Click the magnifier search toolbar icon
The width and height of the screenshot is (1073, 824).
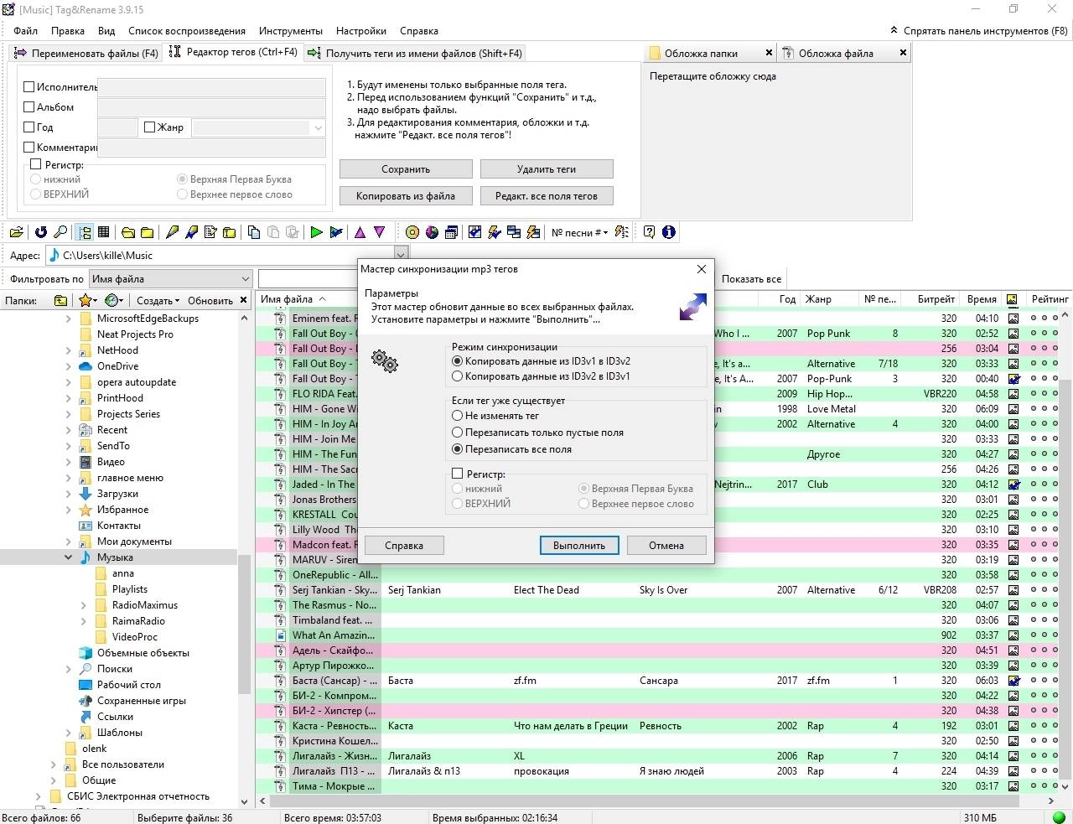[x=60, y=232]
